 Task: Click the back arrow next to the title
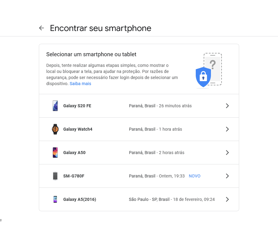(41, 28)
